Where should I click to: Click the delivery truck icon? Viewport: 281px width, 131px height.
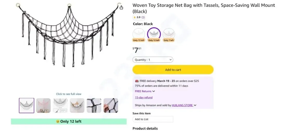click(137, 81)
